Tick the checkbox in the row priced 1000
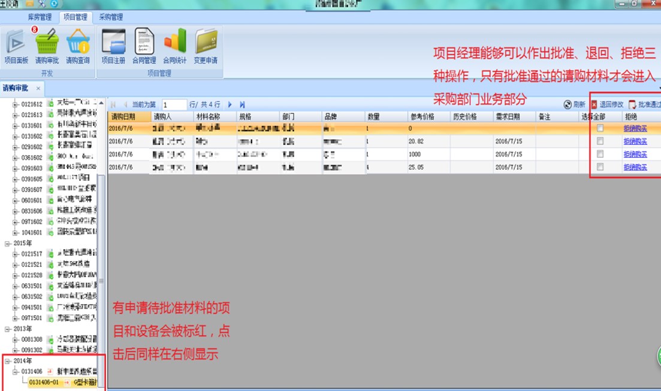Image resolution: width=661 pixels, height=391 pixels. point(600,154)
